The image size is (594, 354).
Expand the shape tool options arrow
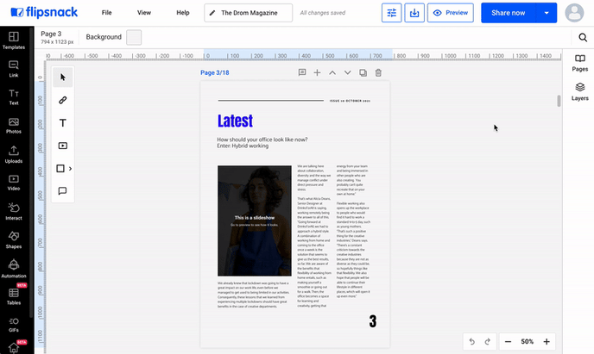click(70, 169)
